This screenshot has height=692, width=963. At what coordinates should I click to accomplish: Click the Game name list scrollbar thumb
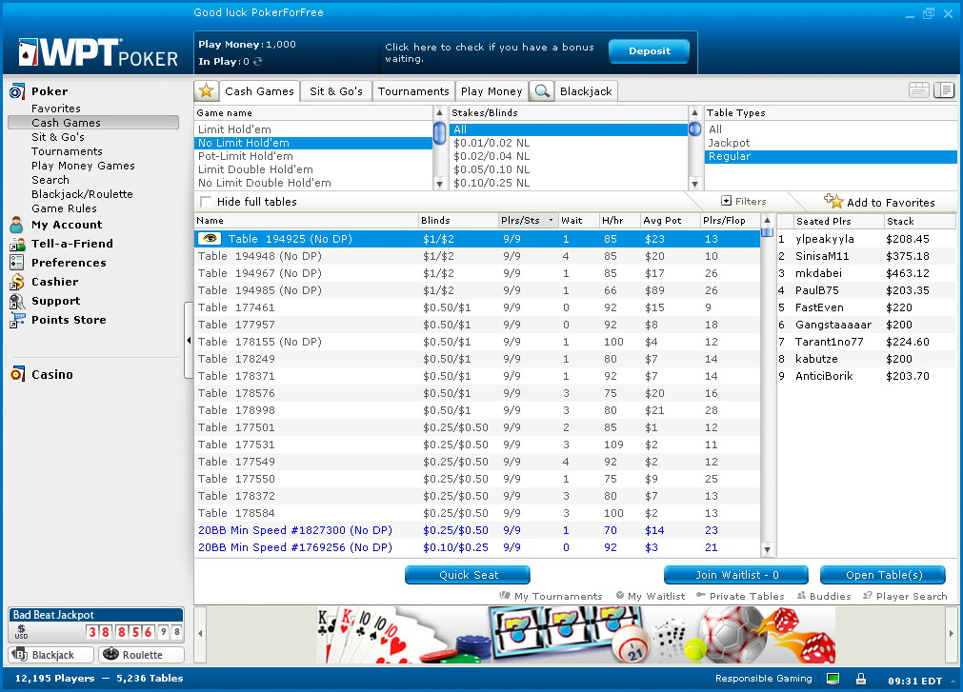439,133
